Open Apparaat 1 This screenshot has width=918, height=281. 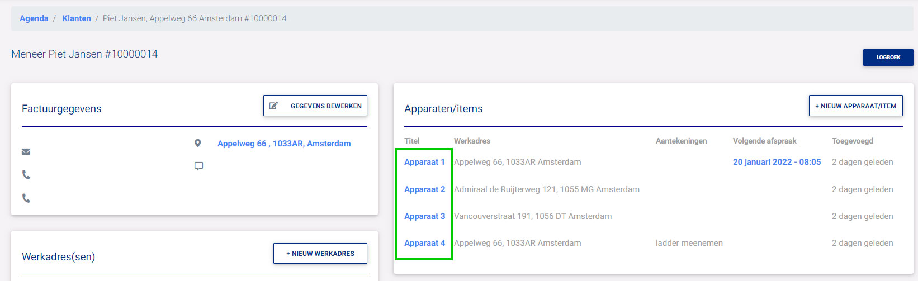click(424, 162)
